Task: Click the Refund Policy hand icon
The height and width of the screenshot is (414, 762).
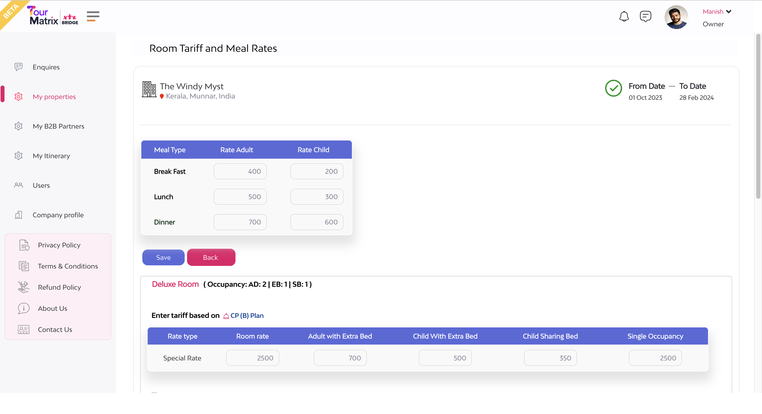Action: pos(24,287)
